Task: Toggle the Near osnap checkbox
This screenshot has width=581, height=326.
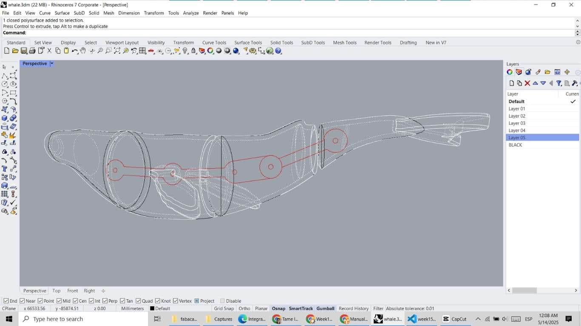Action: click(22, 301)
